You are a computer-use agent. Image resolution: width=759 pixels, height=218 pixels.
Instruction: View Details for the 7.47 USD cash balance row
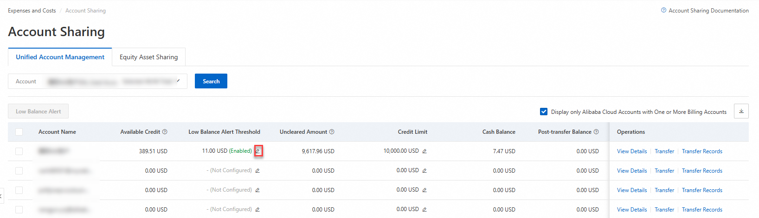[632, 151]
